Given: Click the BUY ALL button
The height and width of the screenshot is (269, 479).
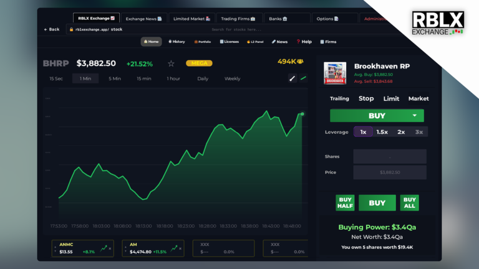Looking at the screenshot, I should pos(409,203).
